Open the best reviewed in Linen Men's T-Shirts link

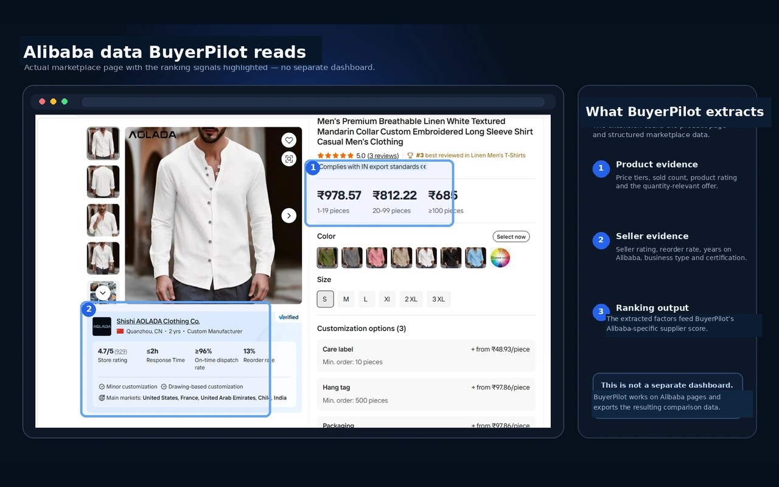click(x=475, y=155)
